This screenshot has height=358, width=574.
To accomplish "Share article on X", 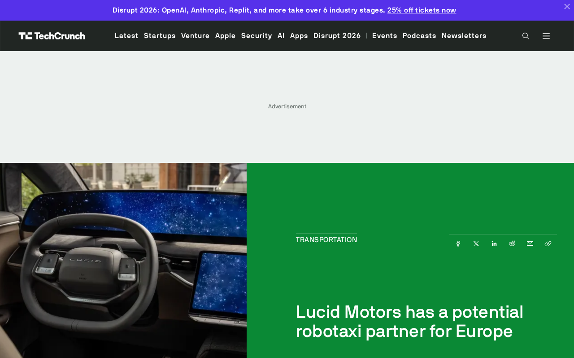I will click(476, 243).
